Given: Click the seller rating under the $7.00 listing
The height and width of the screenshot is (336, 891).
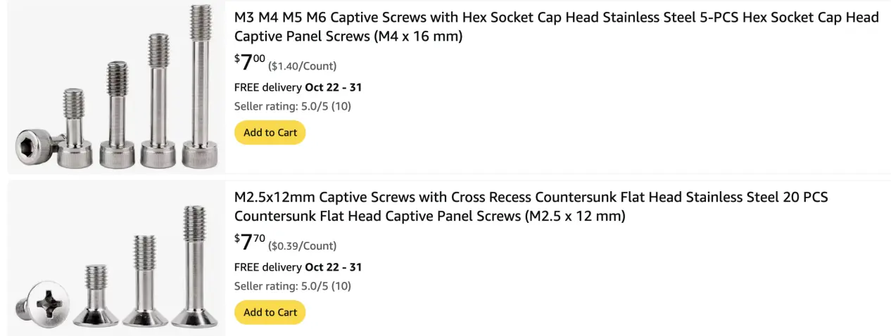Looking at the screenshot, I should pos(293,106).
